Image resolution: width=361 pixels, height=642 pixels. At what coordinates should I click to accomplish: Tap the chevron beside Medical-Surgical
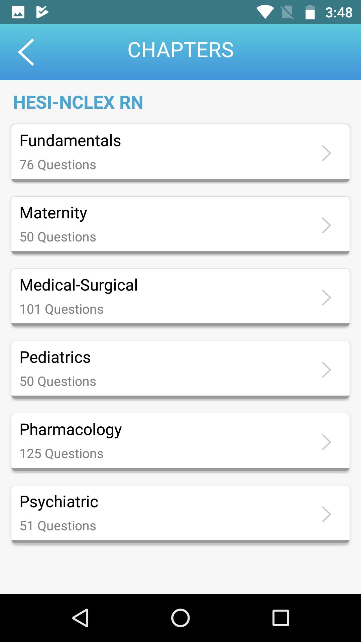click(326, 298)
